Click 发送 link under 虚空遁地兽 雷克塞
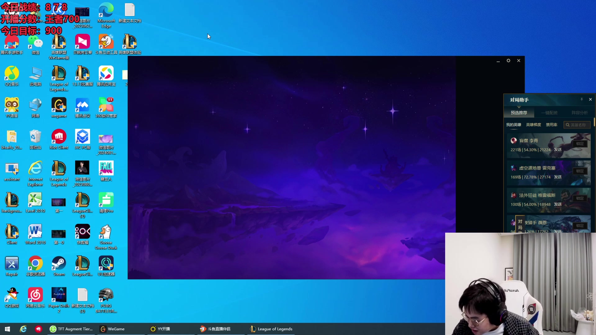The image size is (596, 335). tap(558, 177)
